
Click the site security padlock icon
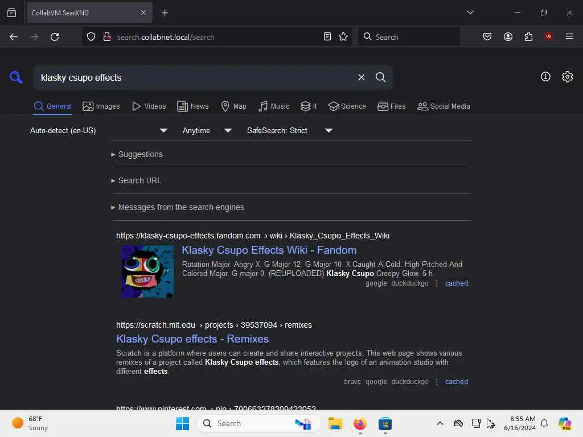click(107, 37)
